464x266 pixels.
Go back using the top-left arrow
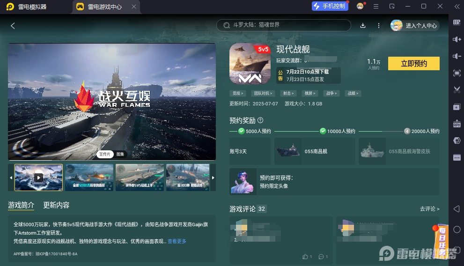point(13,26)
